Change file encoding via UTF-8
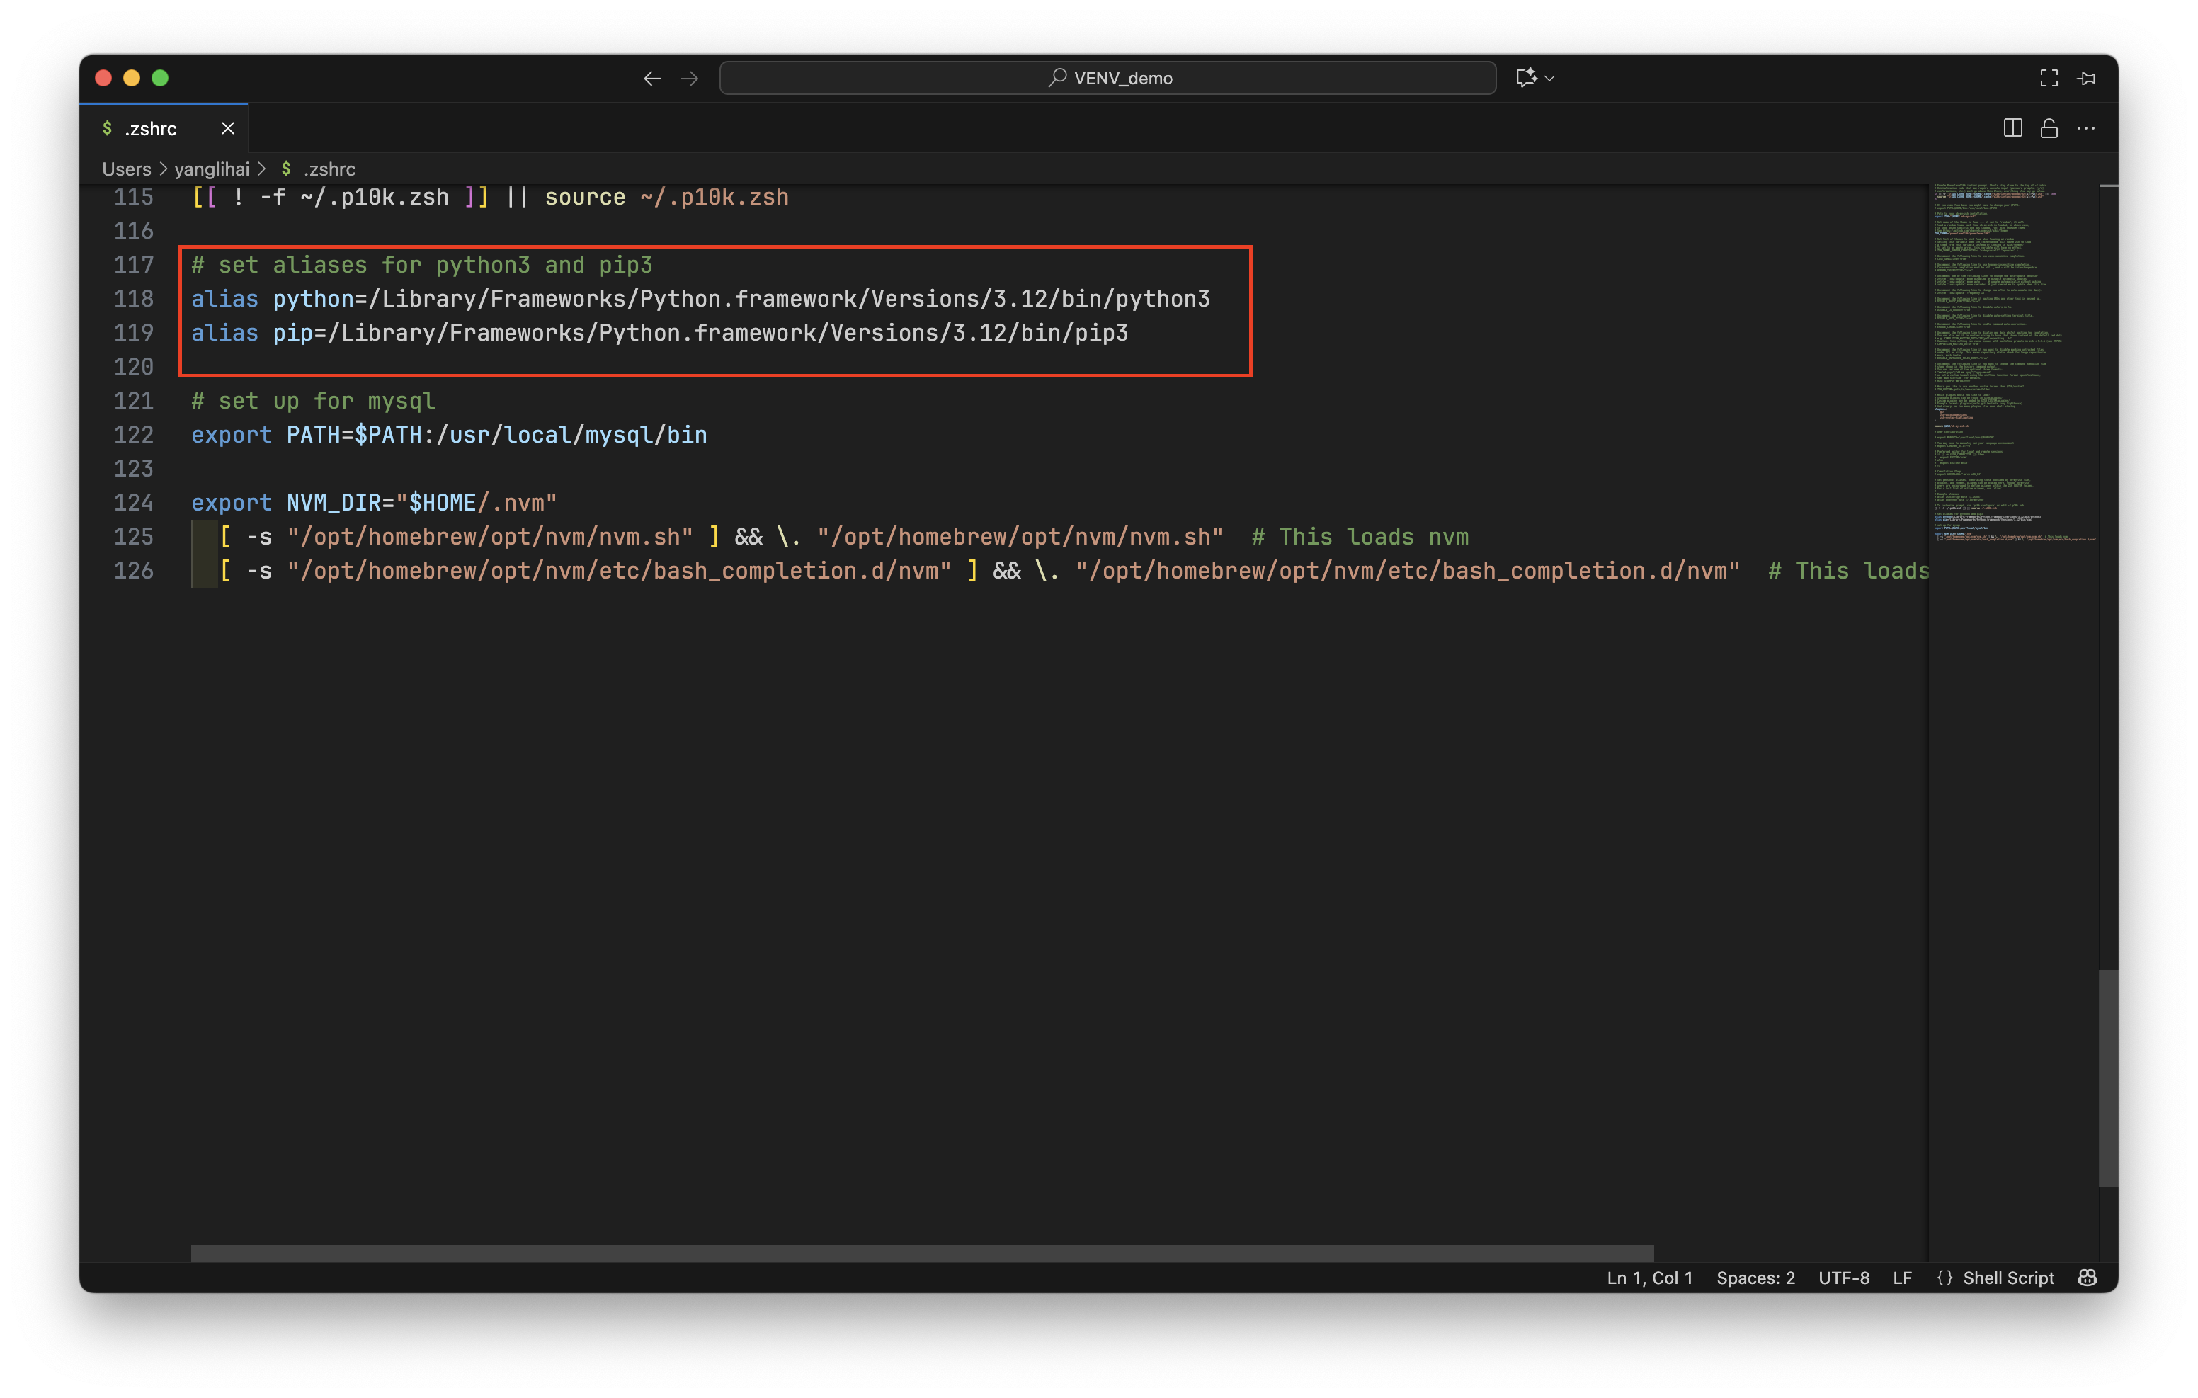This screenshot has width=2198, height=1398. point(1843,1278)
